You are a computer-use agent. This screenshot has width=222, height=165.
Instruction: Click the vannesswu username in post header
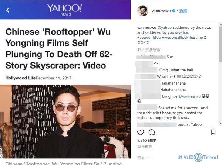[x=161, y=11]
